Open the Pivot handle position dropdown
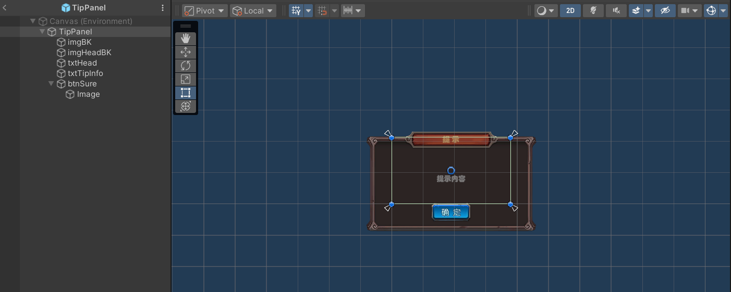This screenshot has height=292, width=731. 205,11
